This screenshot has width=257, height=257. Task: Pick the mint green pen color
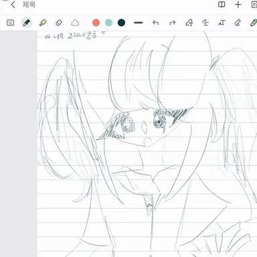pos(108,23)
